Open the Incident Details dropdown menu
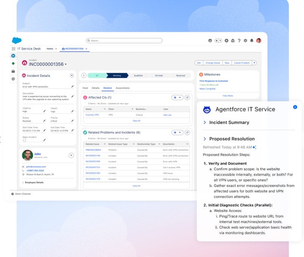Viewport: 304px width, 257px height. click(72, 76)
